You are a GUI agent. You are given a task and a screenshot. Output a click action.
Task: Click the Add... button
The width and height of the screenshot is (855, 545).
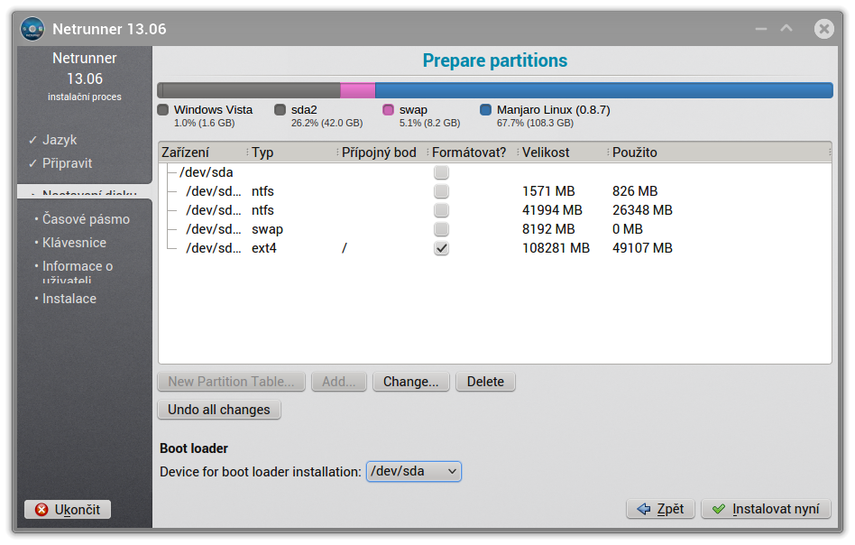pyautogui.click(x=338, y=382)
